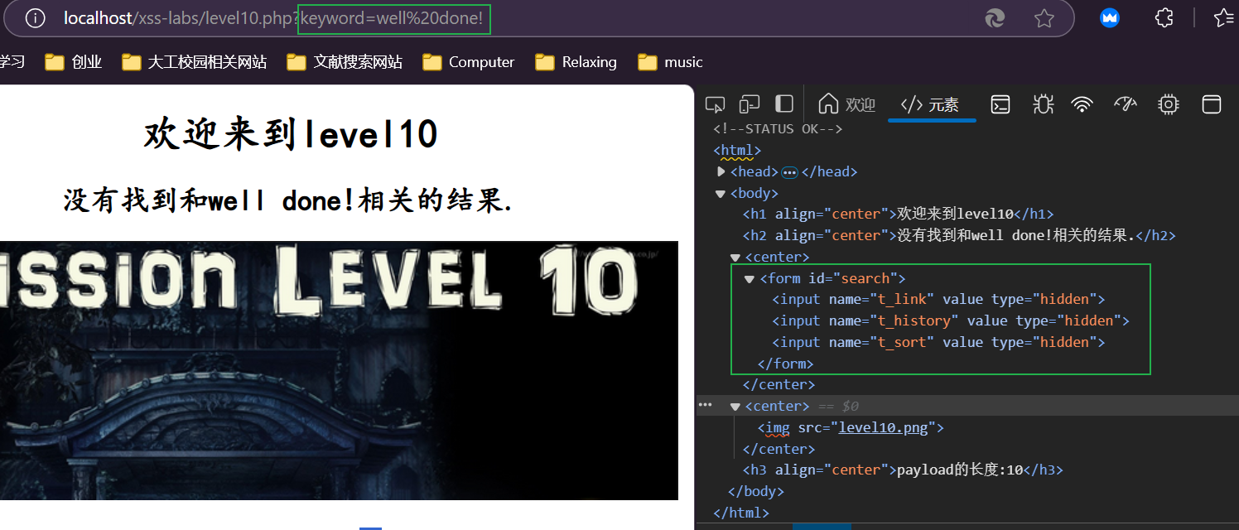Screen dimensions: 1239x530
Task: Select the closing </body> tag line
Action: coord(755,491)
